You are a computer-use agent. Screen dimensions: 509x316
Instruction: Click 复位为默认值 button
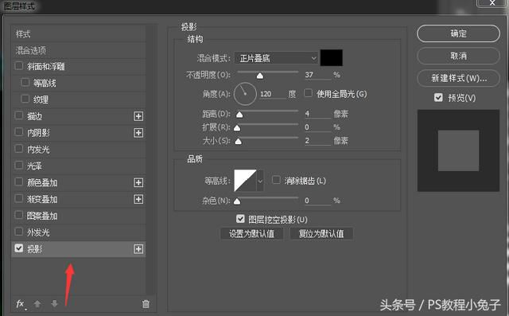tap(321, 233)
